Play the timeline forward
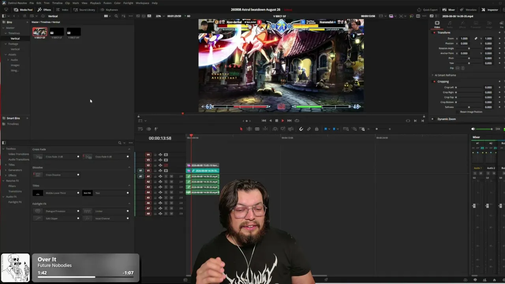Viewport: 505px width, 284px height. [x=282, y=121]
